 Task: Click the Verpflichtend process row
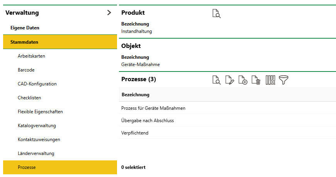135,133
